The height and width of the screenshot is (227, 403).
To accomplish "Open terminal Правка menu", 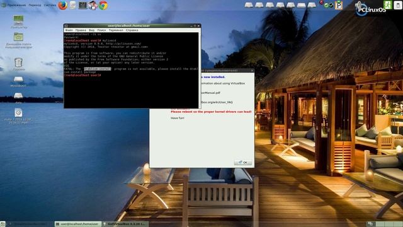I will (x=81, y=30).
